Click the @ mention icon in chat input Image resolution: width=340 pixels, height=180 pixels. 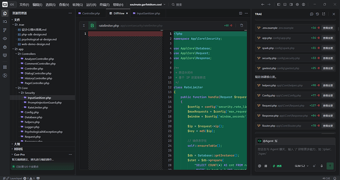coord(260,166)
